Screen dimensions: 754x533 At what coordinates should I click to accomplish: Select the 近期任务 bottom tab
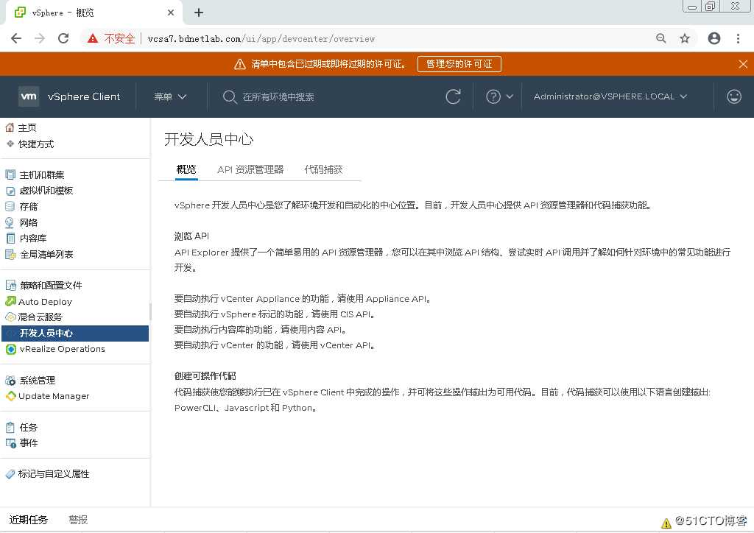tap(29, 520)
